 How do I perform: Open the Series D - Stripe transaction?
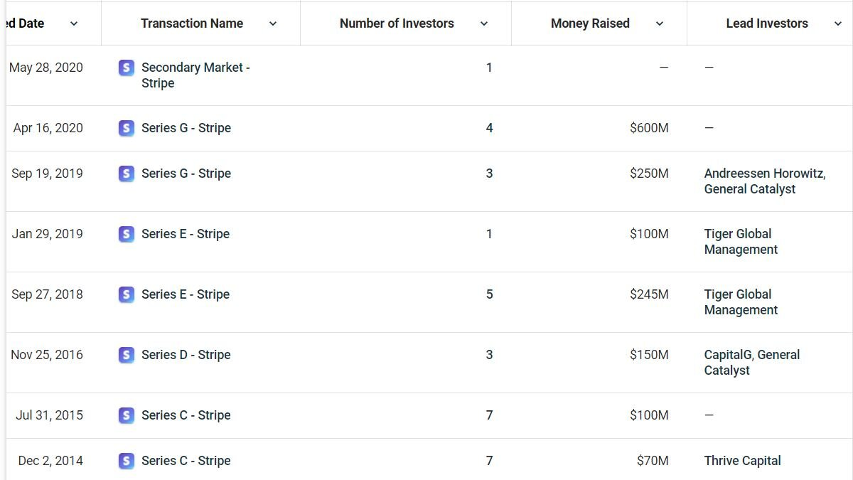click(x=186, y=355)
